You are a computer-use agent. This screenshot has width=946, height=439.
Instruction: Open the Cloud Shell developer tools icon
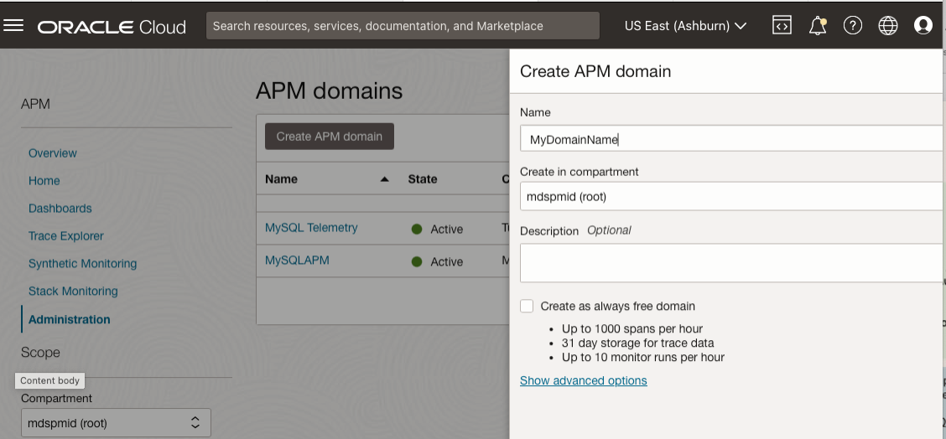(782, 25)
